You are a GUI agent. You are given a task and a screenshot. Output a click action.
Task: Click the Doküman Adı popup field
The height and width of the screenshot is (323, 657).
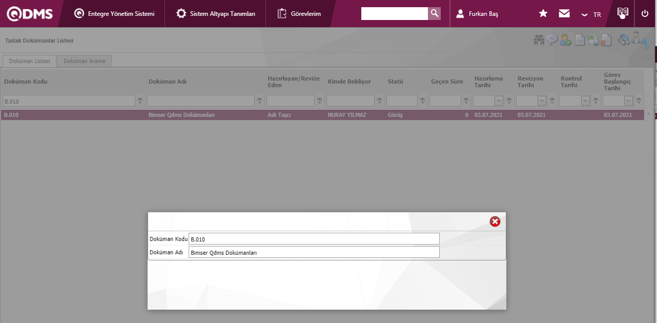coord(314,252)
